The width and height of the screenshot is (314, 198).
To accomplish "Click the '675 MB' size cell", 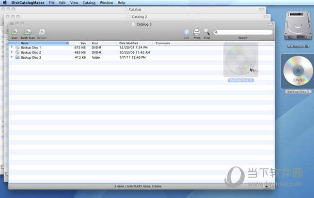I will click(80, 48).
